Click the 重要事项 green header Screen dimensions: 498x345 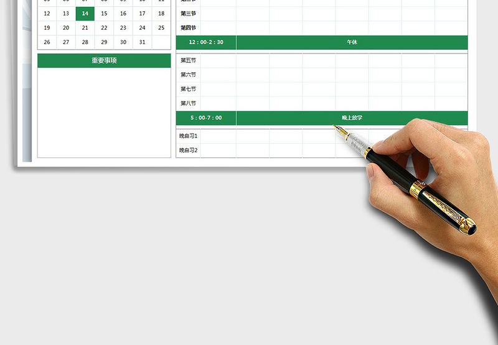[x=104, y=60]
